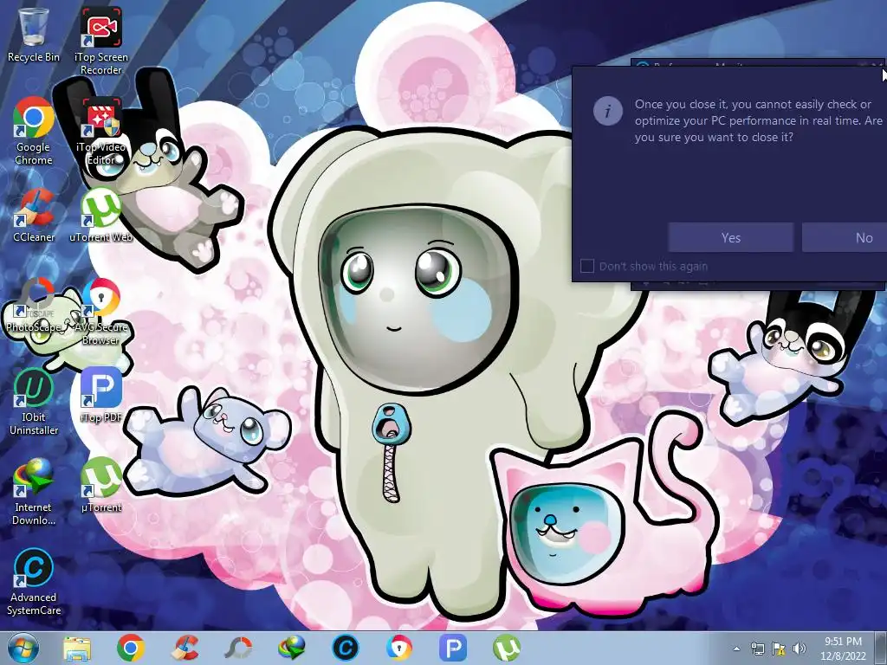
Task: Show hidden system tray icons
Action: coord(736,649)
